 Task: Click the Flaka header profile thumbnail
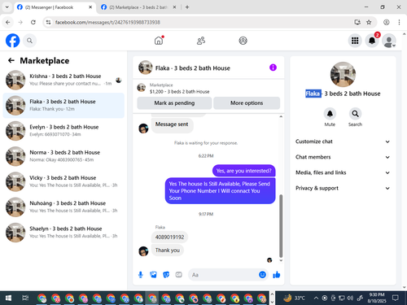click(146, 68)
